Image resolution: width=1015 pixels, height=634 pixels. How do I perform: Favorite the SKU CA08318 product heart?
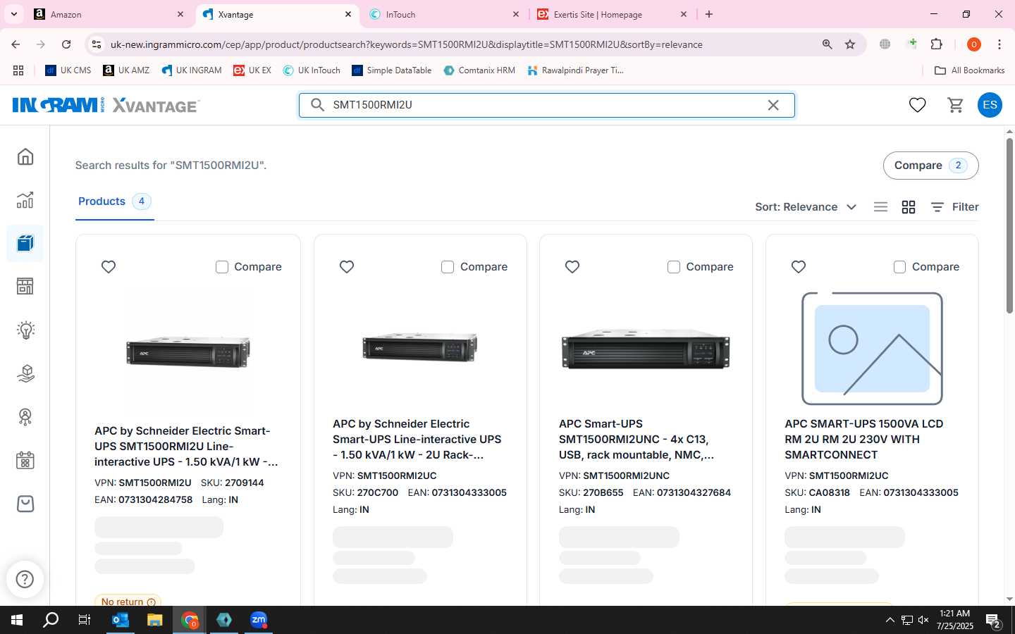[x=799, y=267]
